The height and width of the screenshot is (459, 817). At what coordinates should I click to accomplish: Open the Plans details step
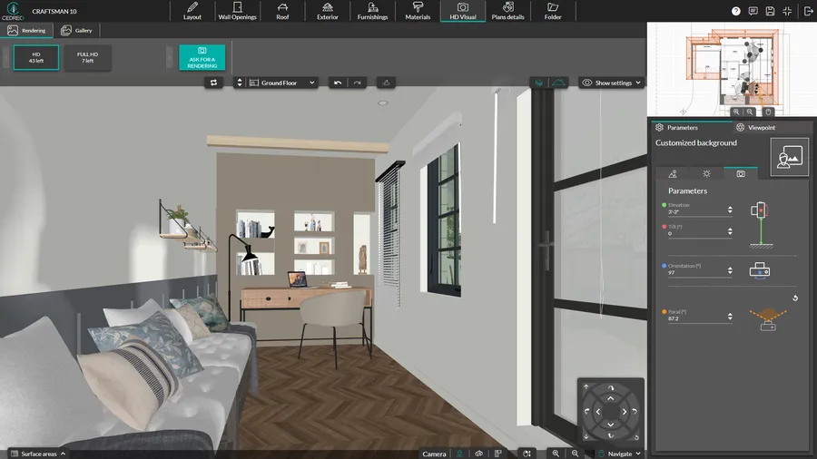[508, 11]
